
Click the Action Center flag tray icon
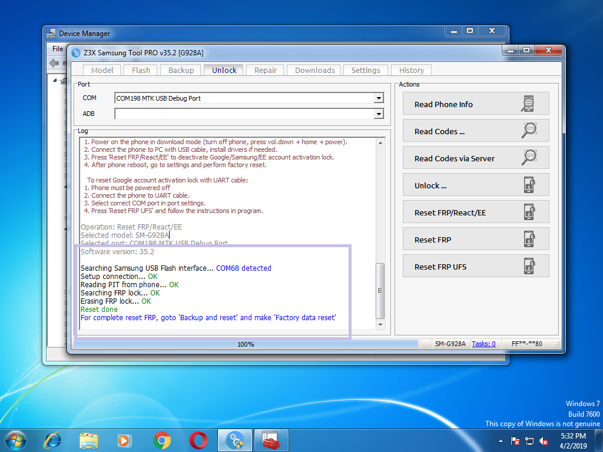click(515, 441)
